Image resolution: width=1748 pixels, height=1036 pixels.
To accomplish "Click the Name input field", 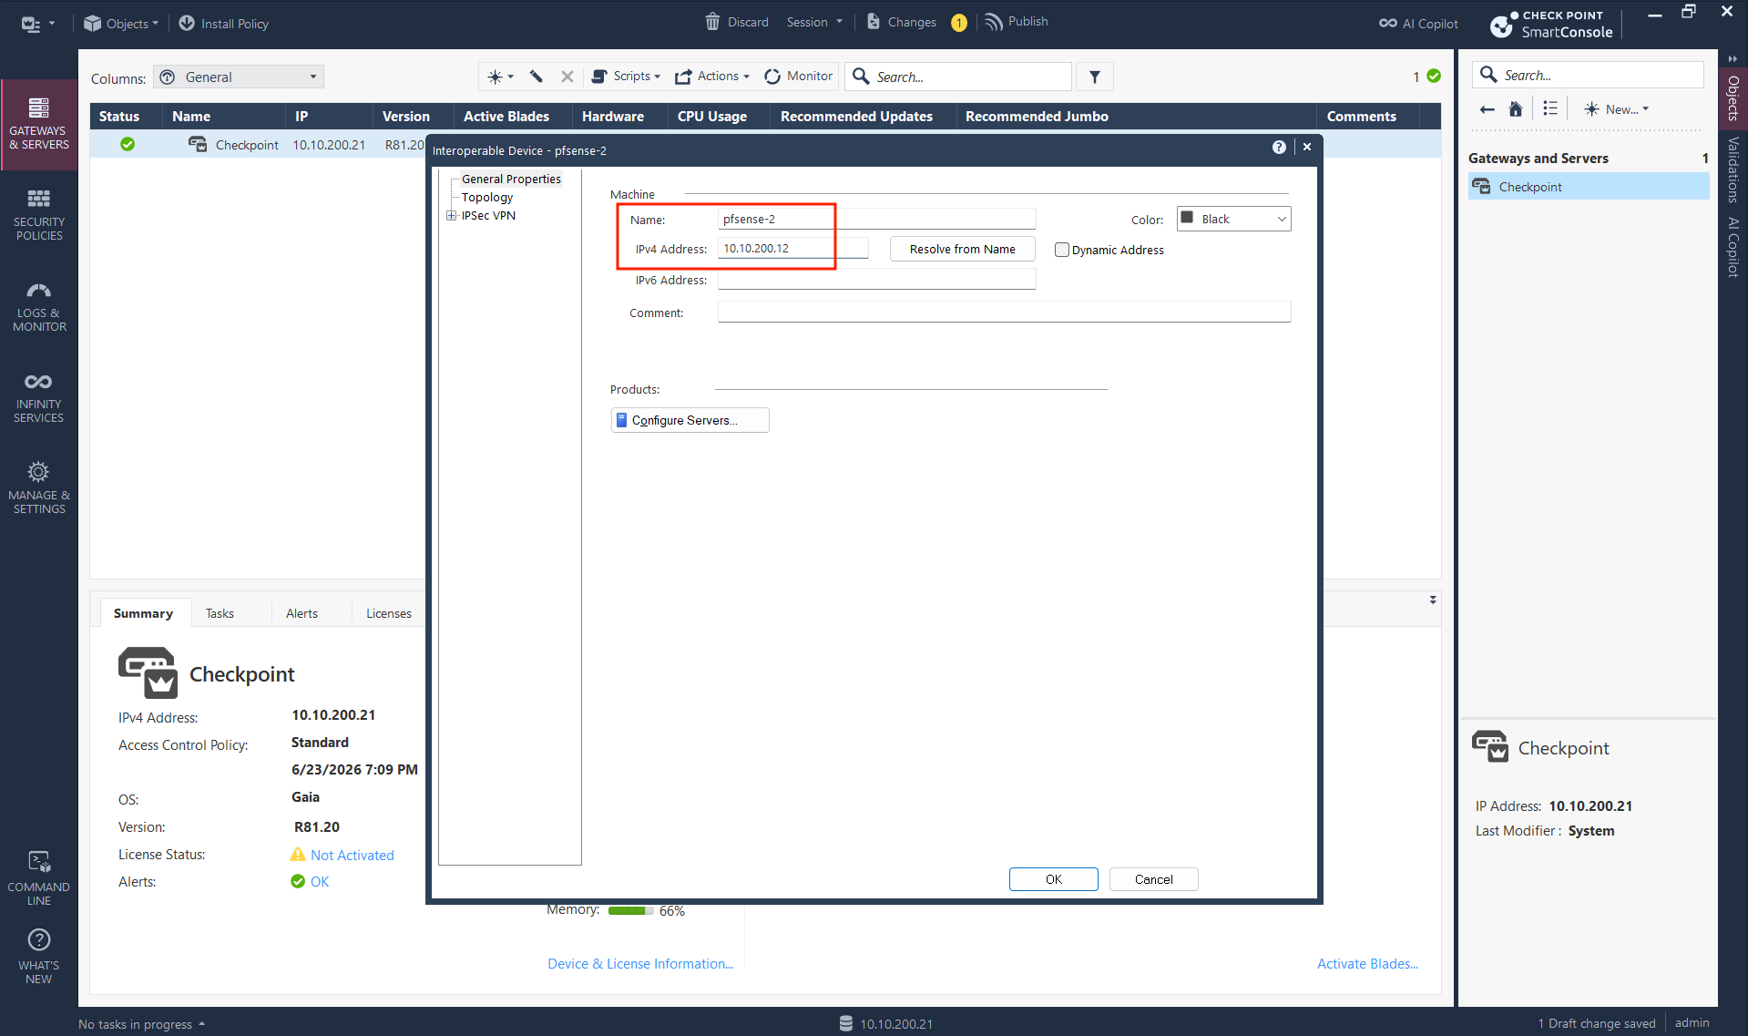I will tap(876, 220).
